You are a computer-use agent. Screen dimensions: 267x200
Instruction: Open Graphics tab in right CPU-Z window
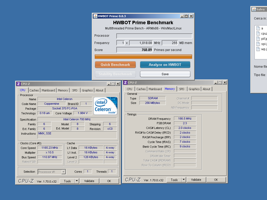click(194, 89)
